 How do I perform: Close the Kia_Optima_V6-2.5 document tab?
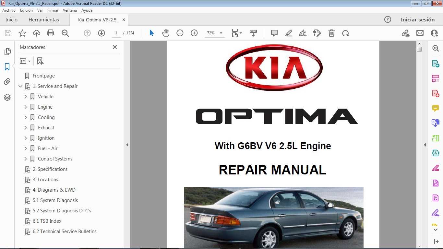(123, 20)
